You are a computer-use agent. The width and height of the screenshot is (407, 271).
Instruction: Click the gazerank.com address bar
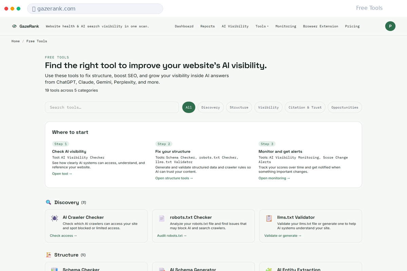point(95,9)
